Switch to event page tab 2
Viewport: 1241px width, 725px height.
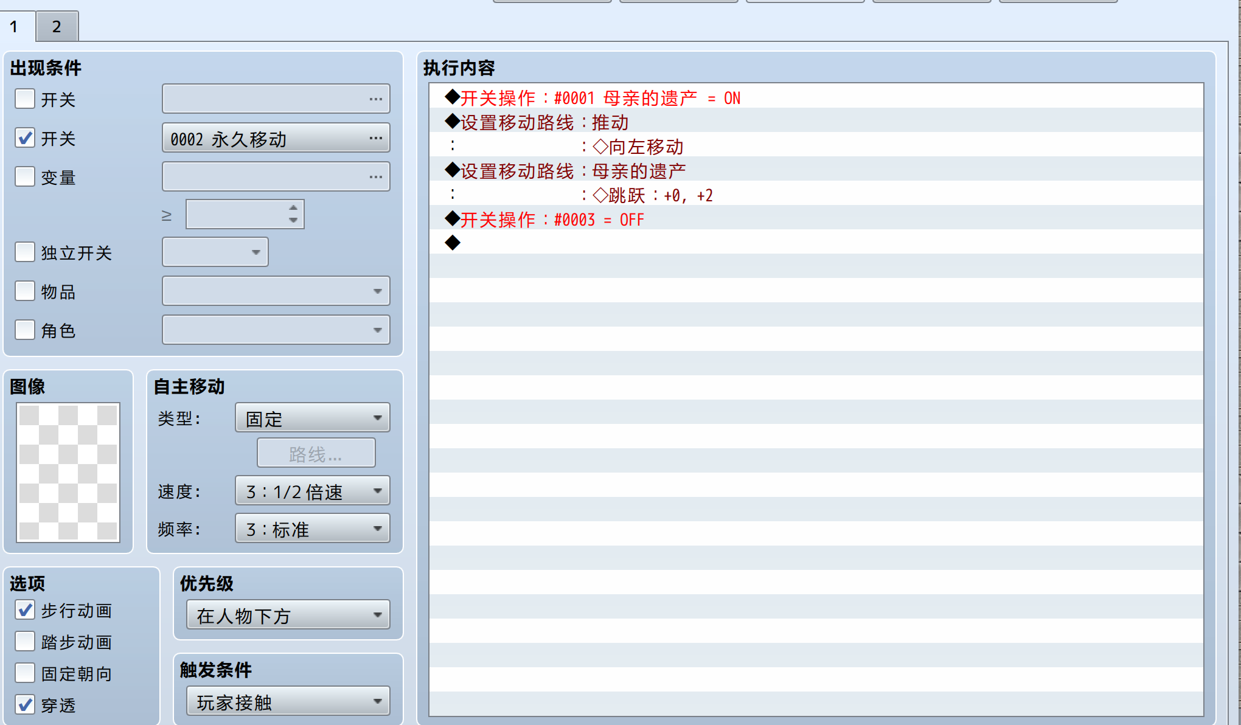(57, 26)
